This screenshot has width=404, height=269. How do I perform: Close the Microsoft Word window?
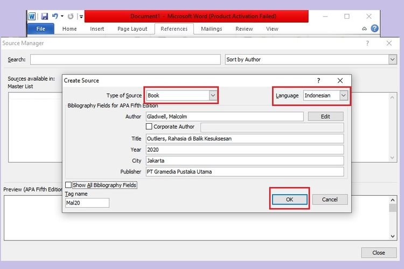[369, 17]
